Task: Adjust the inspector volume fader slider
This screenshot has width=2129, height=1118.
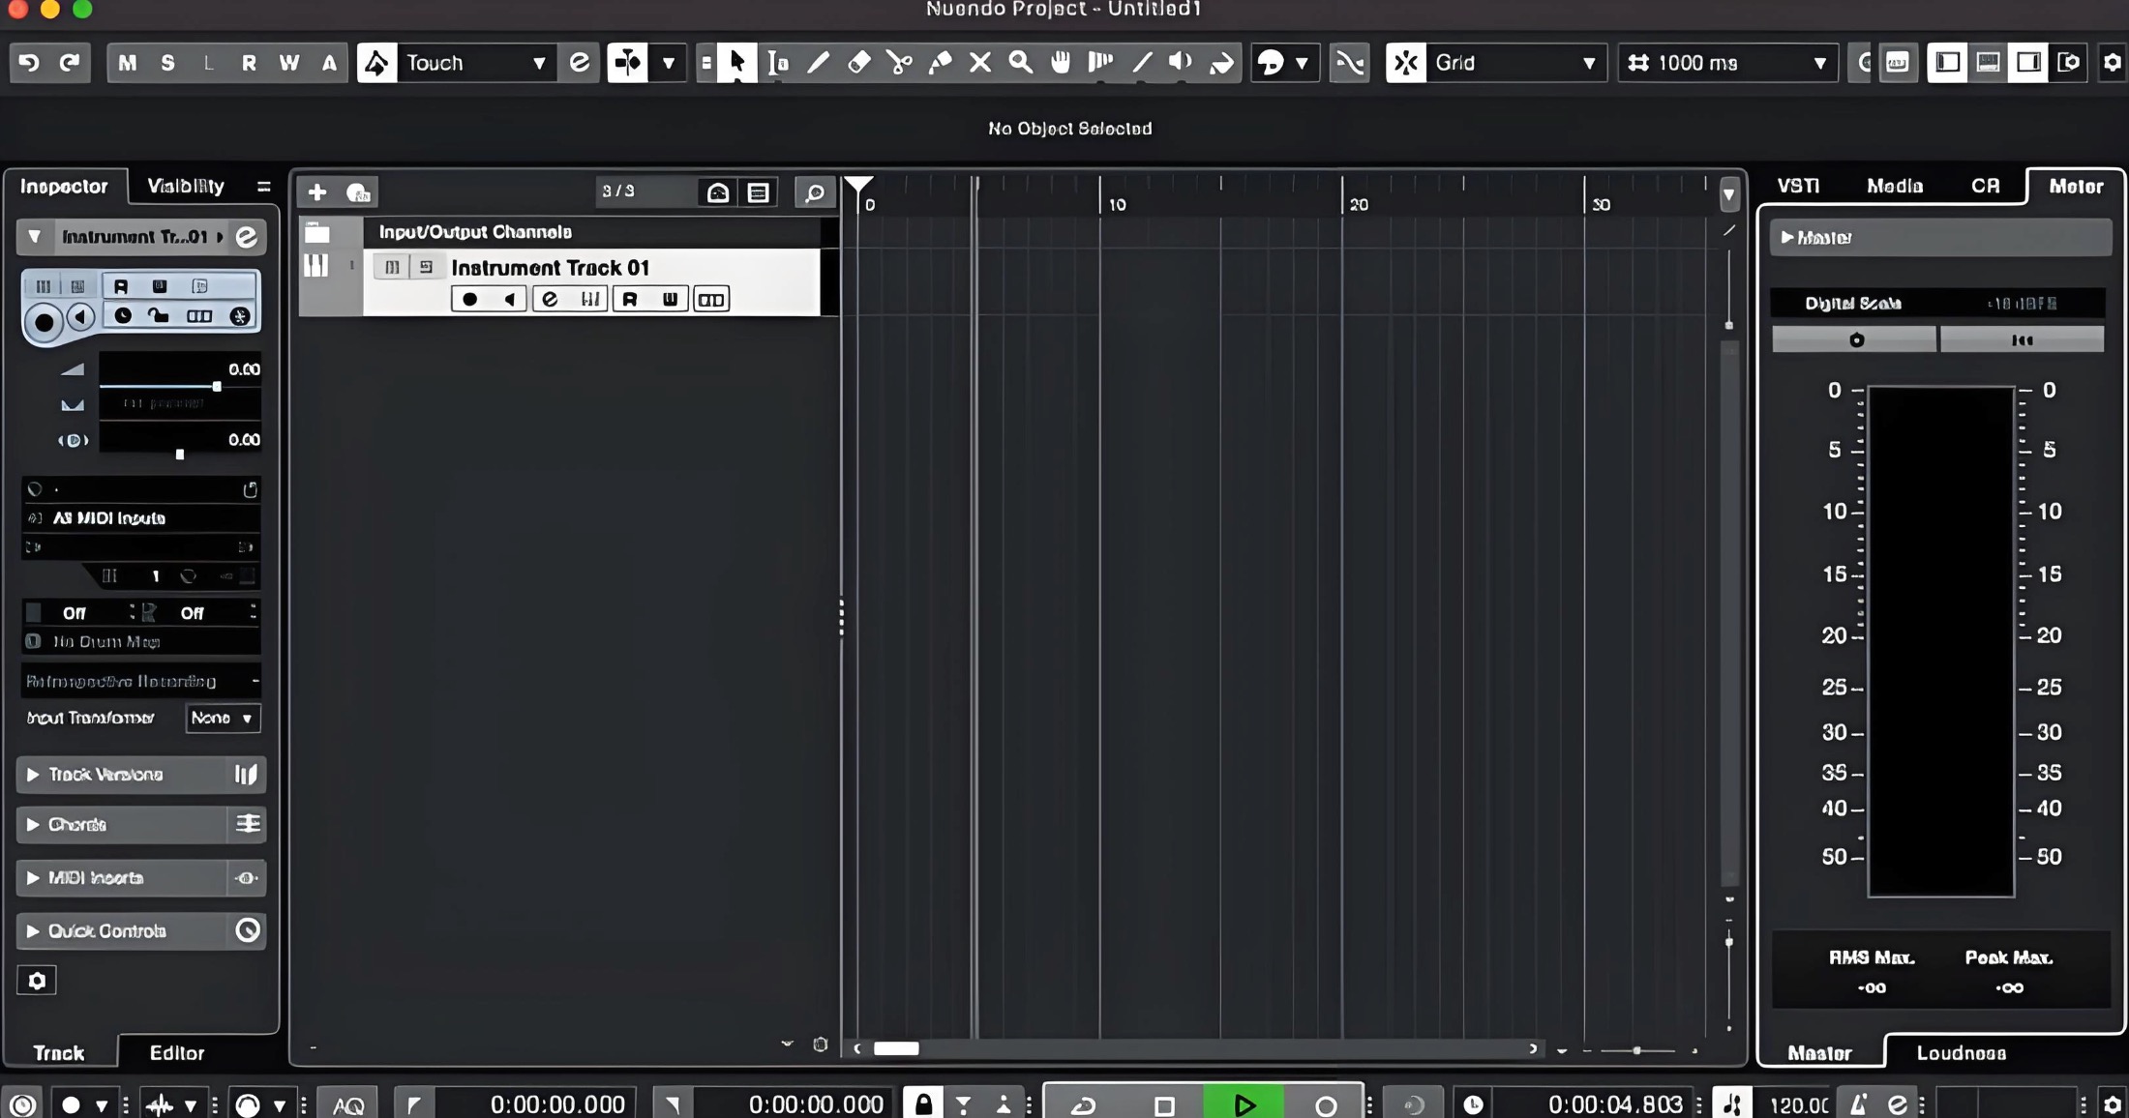Action: (x=217, y=386)
